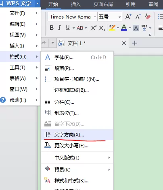163x190 pixels.
Task: Expand underline style dropdown arrow
Action: pyautogui.click(x=73, y=28)
